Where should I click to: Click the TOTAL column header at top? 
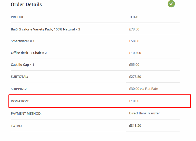pyautogui.click(x=134, y=17)
